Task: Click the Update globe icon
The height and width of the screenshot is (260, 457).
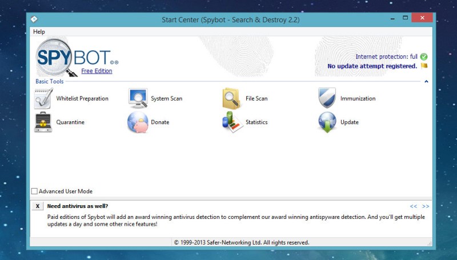Action: tap(327, 122)
